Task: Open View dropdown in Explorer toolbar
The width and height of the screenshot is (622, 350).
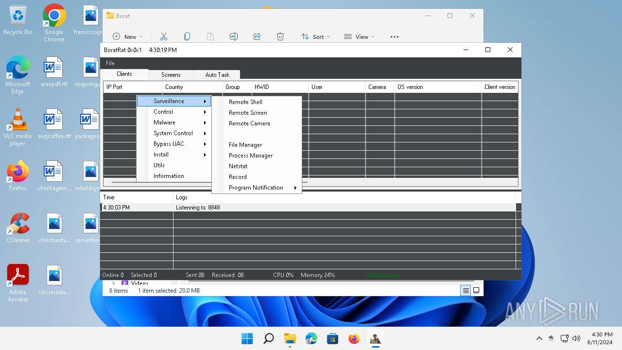Action: (x=359, y=36)
